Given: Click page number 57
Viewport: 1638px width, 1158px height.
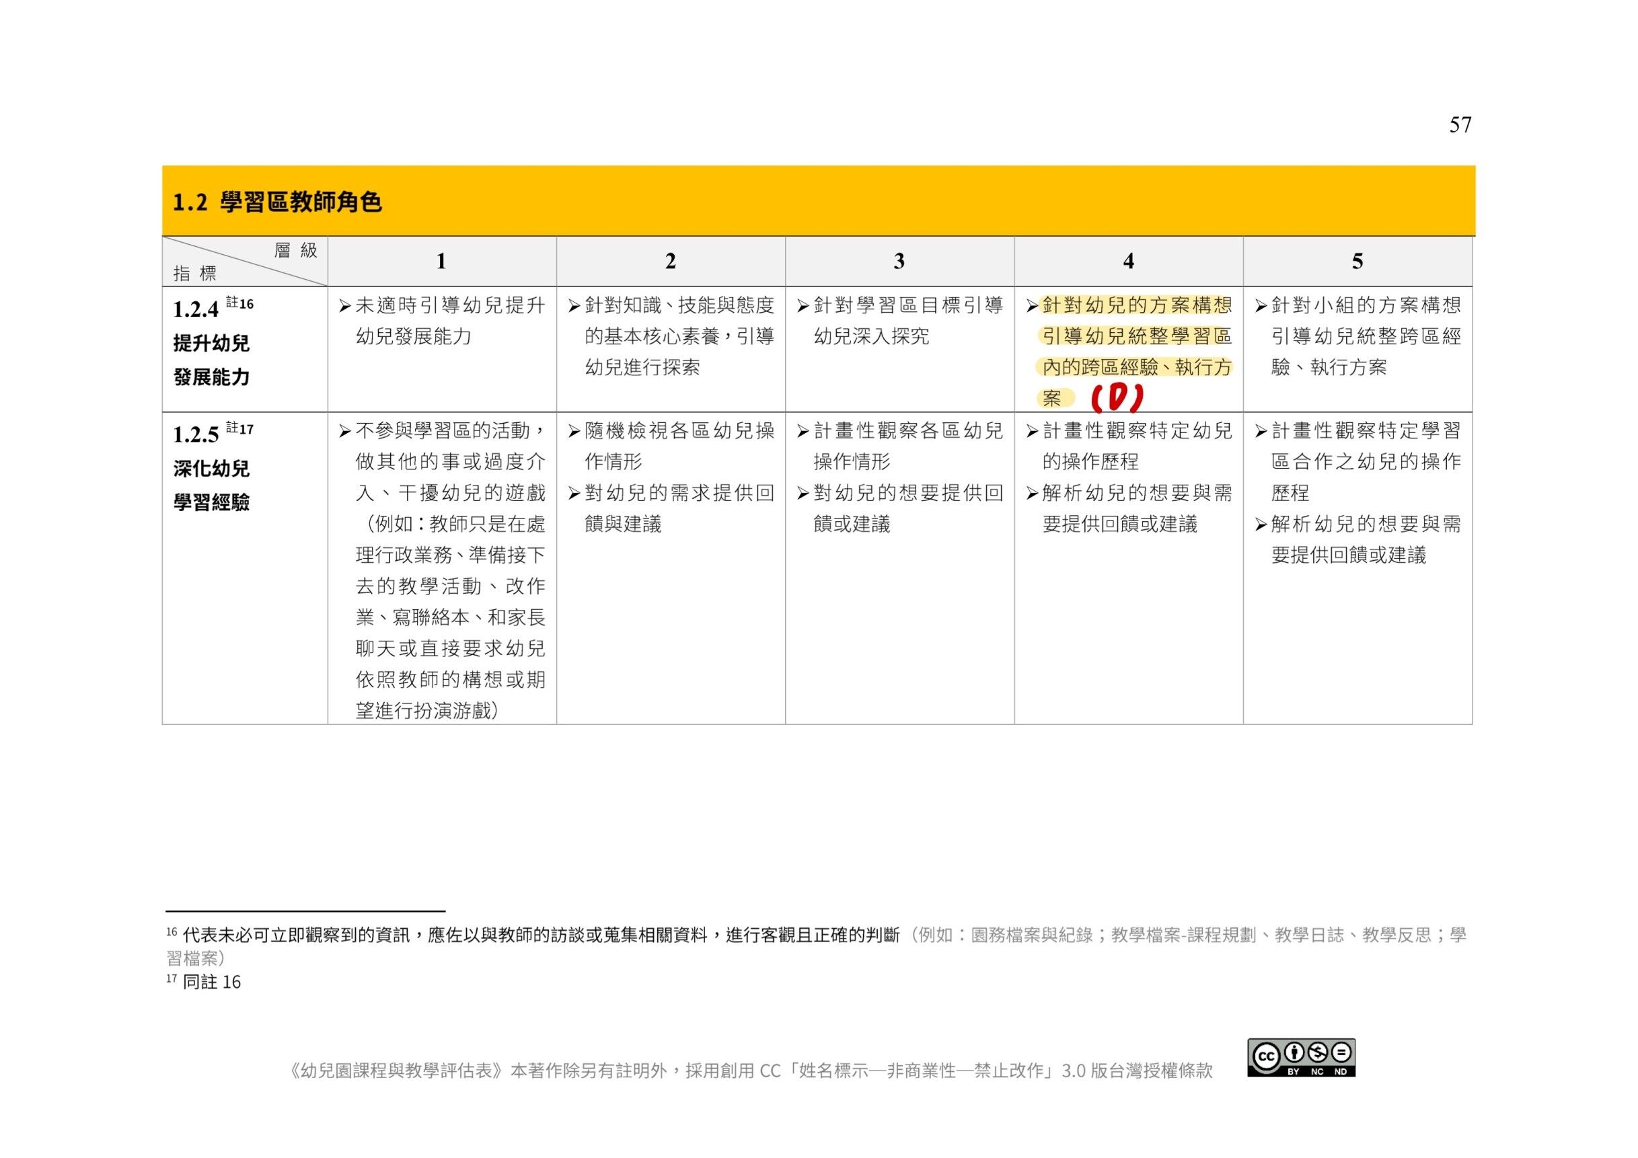Looking at the screenshot, I should [1460, 126].
